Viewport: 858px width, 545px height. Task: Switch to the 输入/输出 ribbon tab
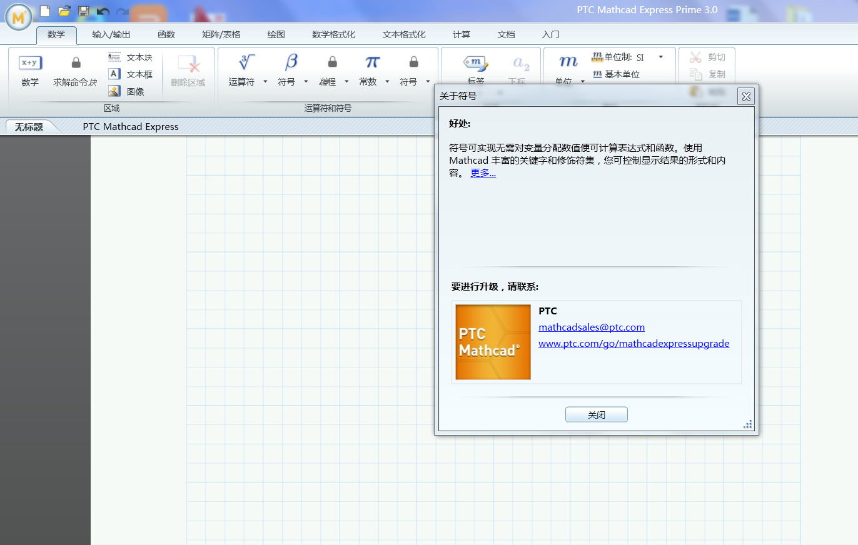[111, 35]
